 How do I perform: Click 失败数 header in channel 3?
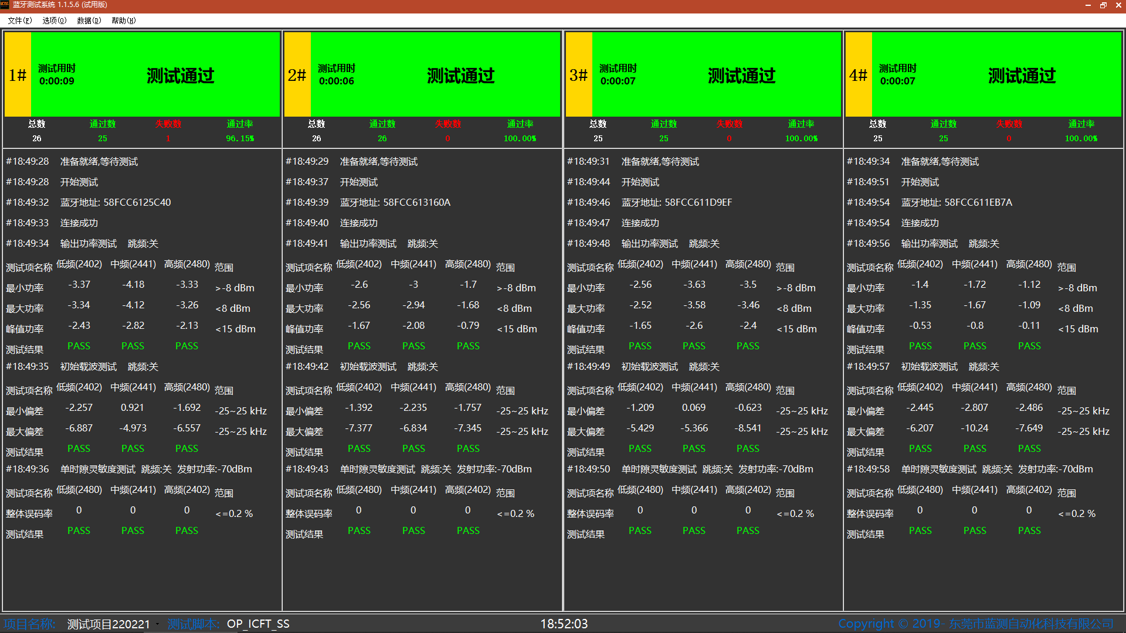click(730, 124)
